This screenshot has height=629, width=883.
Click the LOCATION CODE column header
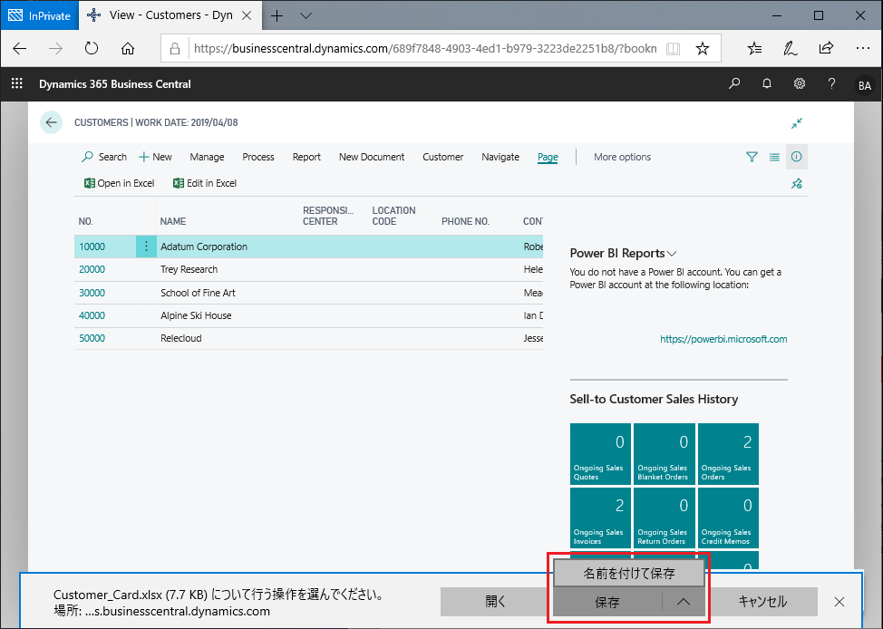(x=393, y=216)
